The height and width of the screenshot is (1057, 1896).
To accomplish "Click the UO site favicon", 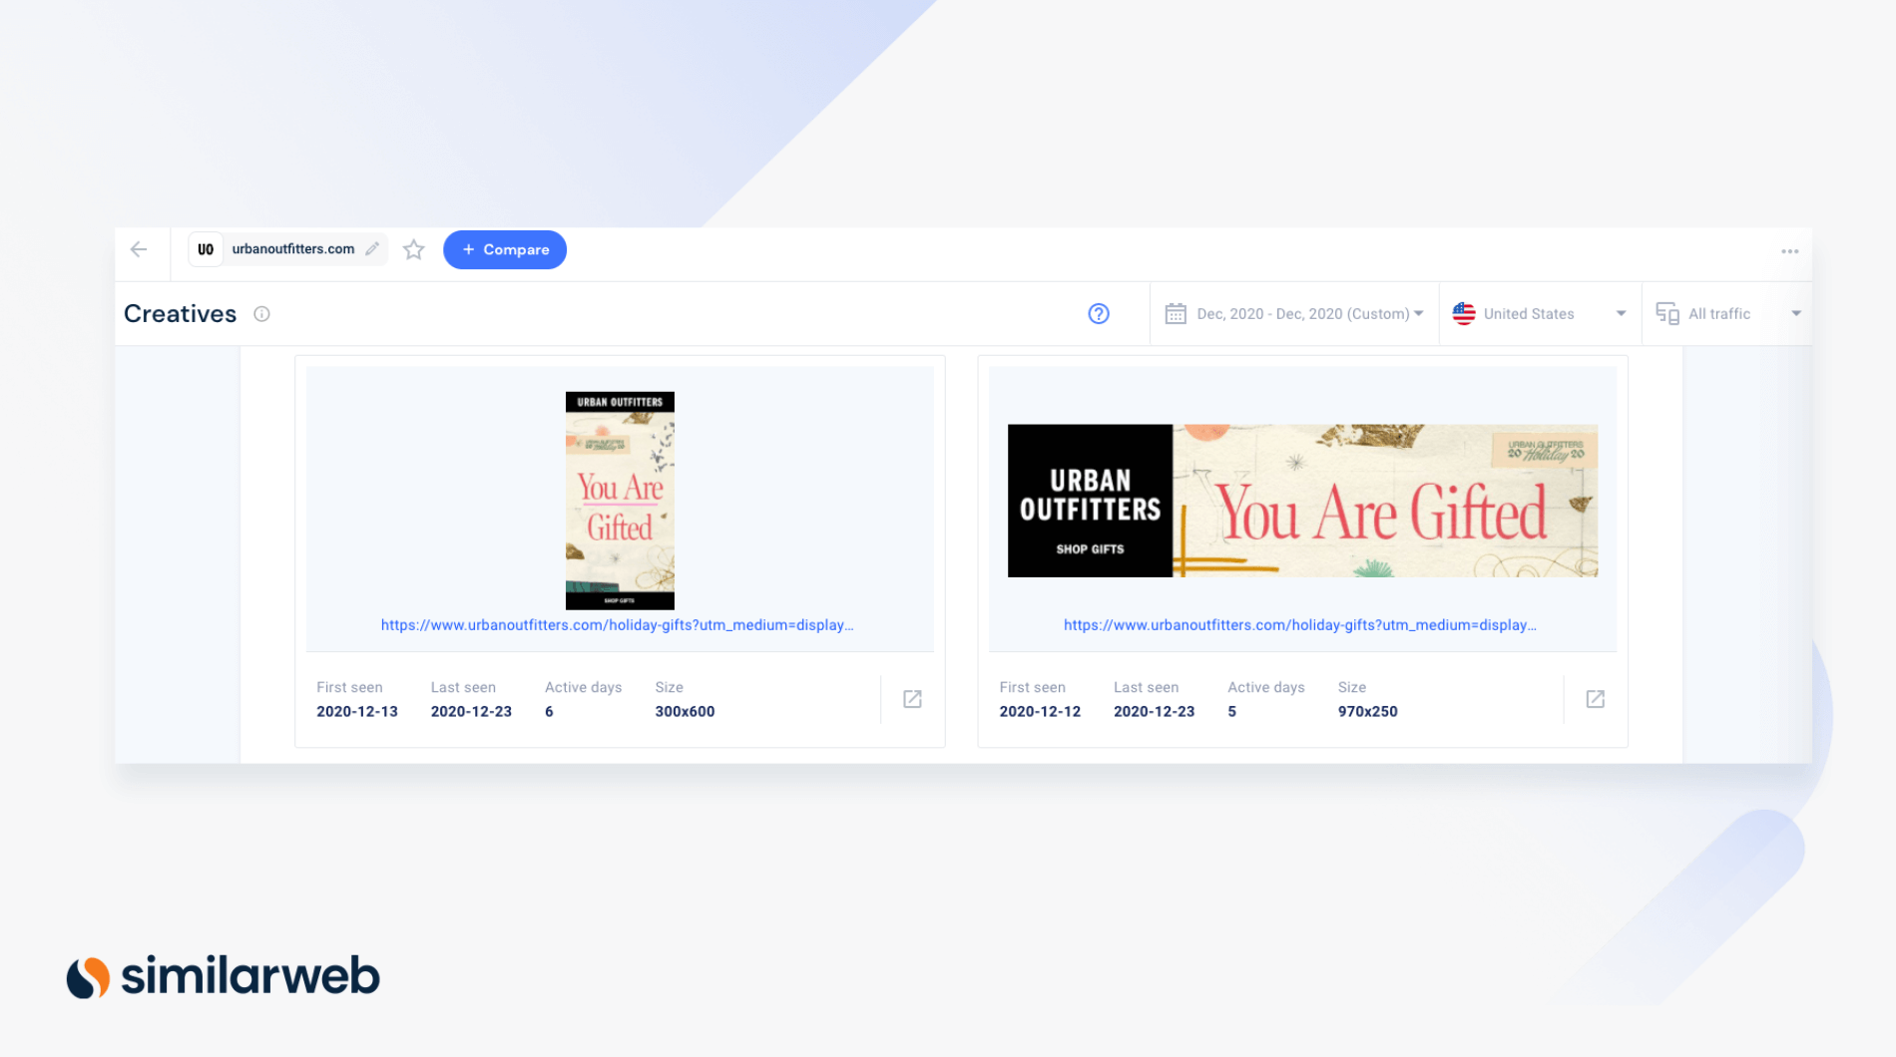I will click(206, 249).
